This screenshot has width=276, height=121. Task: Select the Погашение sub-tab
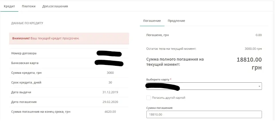(152, 21)
